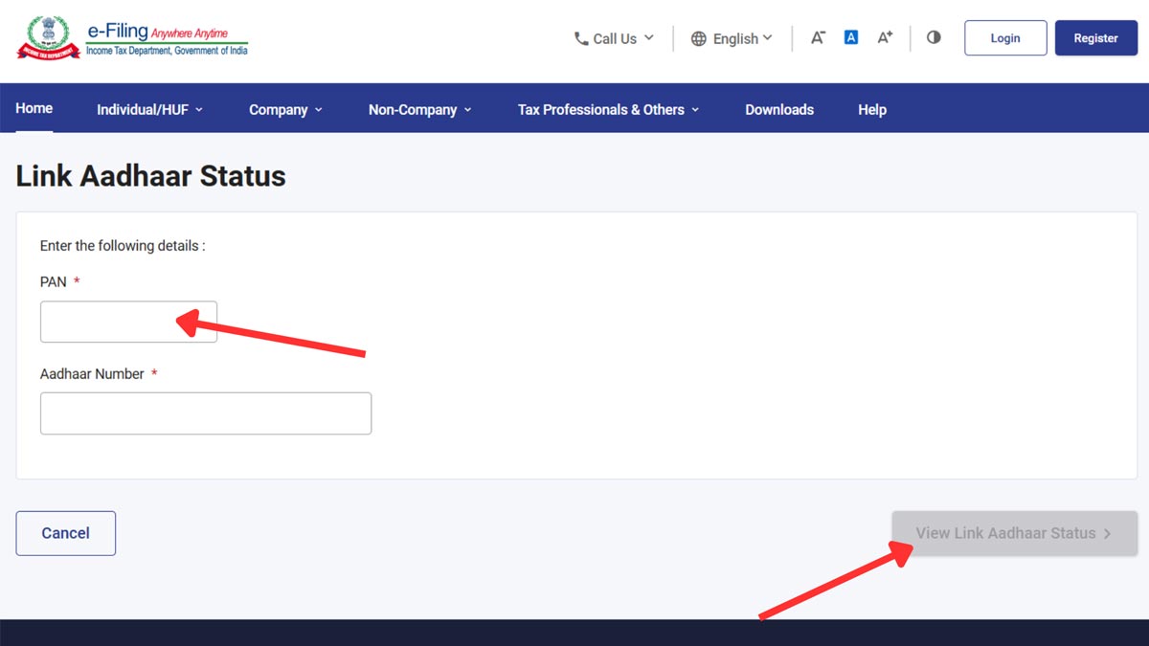
Task: Open the English language dropdown
Action: coord(739,38)
